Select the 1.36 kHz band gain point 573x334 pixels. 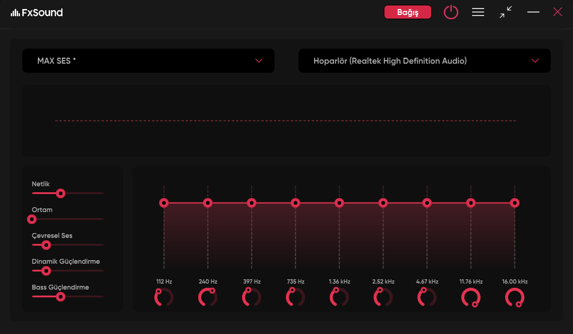point(339,203)
